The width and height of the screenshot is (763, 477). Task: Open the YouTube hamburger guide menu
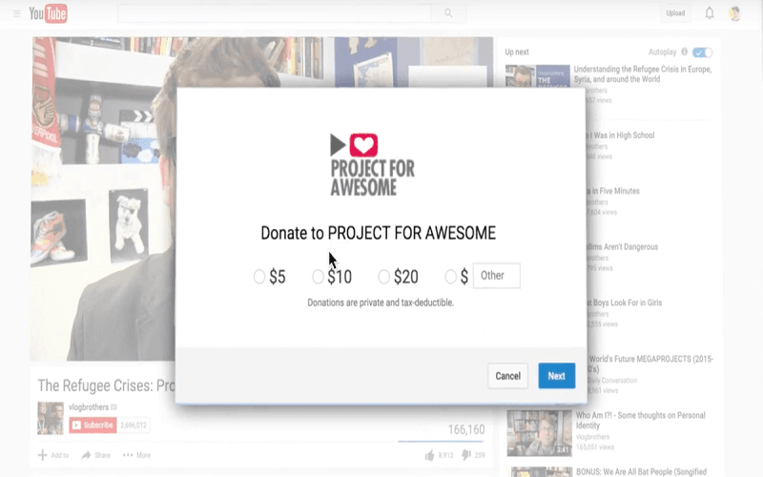(x=16, y=13)
